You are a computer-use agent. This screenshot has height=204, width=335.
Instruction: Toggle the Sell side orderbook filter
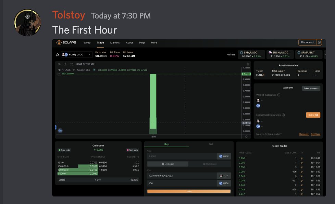pos(133,150)
